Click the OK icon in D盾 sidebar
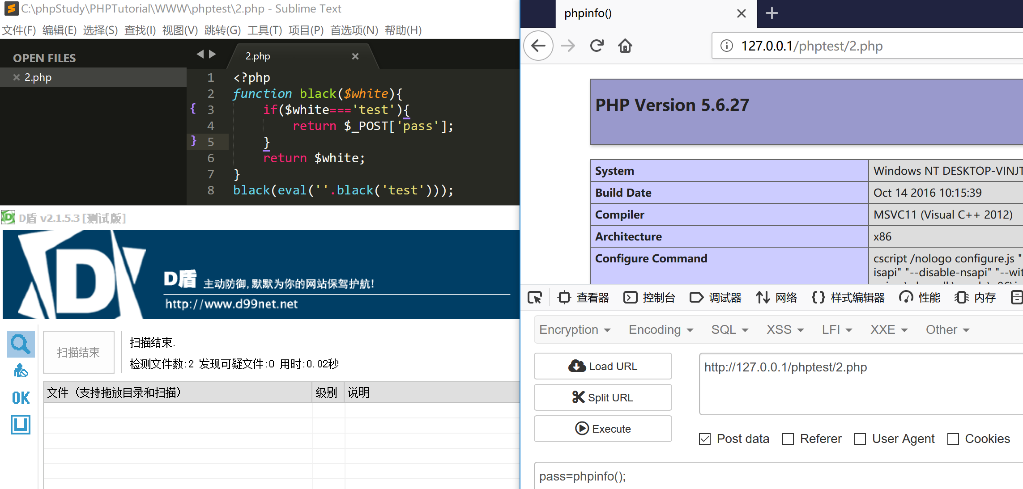 tap(21, 398)
